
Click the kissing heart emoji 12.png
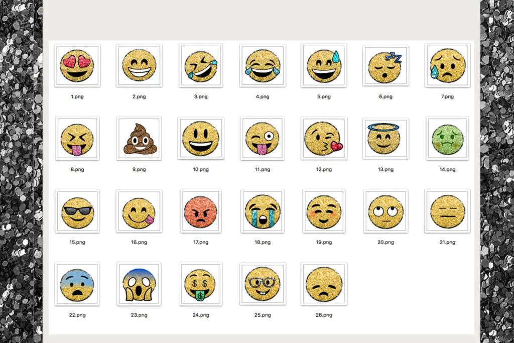point(324,139)
